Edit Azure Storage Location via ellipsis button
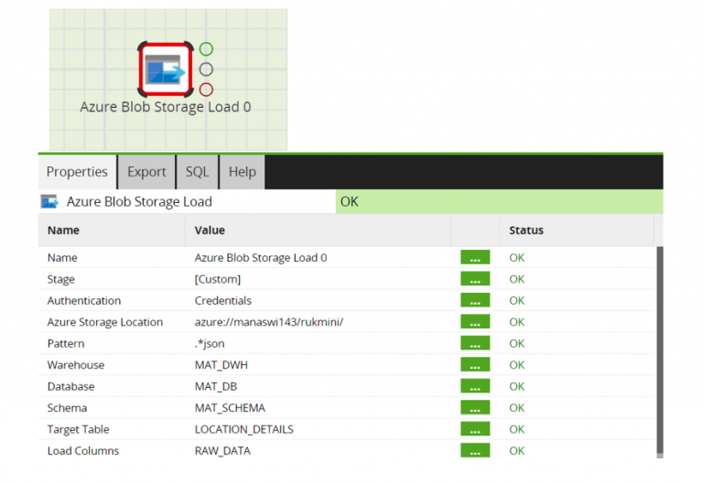The image size is (703, 483). tap(474, 322)
